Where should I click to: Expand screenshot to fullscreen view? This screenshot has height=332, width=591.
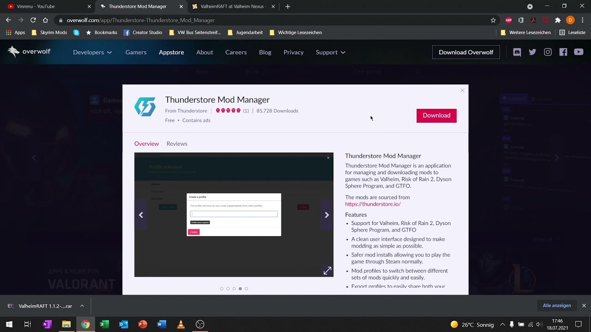(x=327, y=271)
